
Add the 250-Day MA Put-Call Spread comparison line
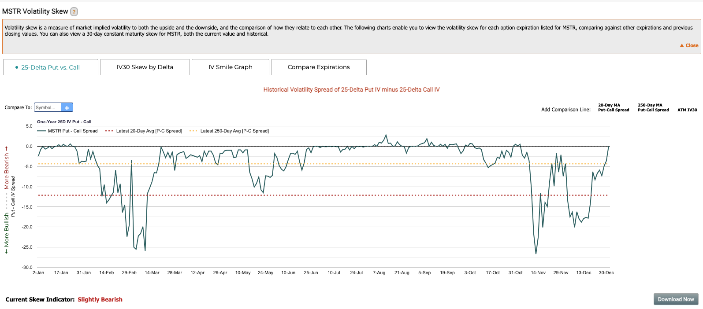[x=653, y=107]
